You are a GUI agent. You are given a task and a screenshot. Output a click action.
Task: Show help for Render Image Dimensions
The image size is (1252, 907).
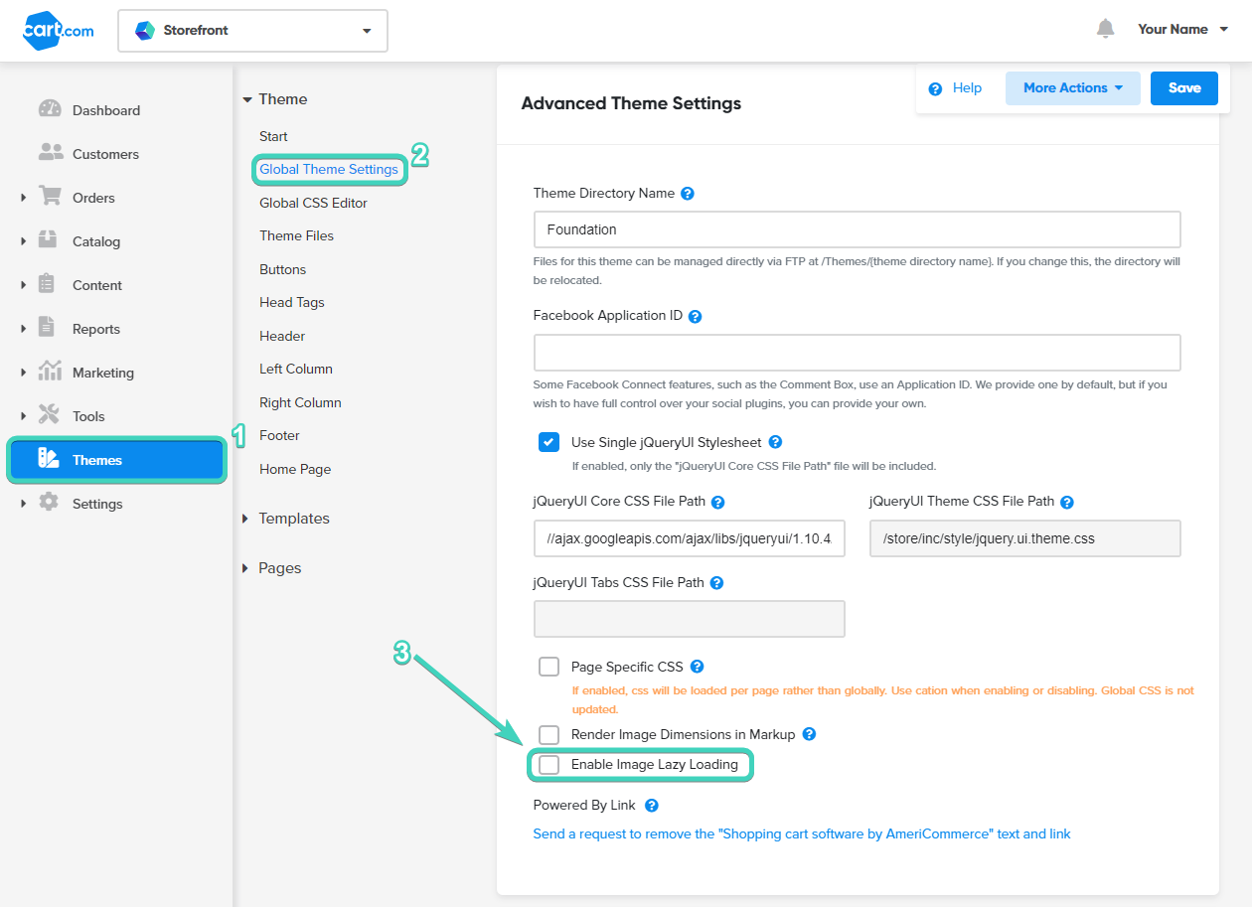(809, 734)
